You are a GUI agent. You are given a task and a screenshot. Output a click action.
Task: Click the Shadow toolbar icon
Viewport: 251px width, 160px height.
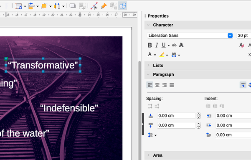coord(73,6)
